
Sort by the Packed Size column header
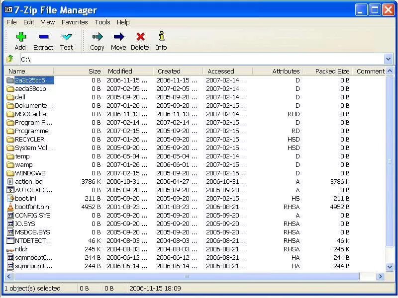328,71
